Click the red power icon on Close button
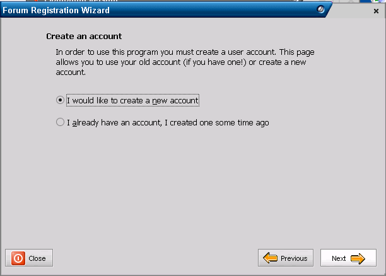The height and width of the screenshot is (276, 386). [x=18, y=258]
